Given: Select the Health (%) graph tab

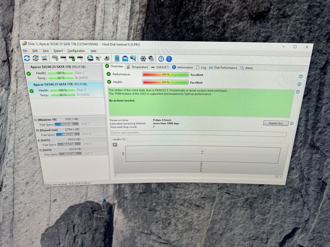Looking at the screenshot, I should (x=119, y=139).
